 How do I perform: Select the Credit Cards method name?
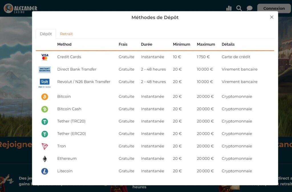tap(69, 57)
